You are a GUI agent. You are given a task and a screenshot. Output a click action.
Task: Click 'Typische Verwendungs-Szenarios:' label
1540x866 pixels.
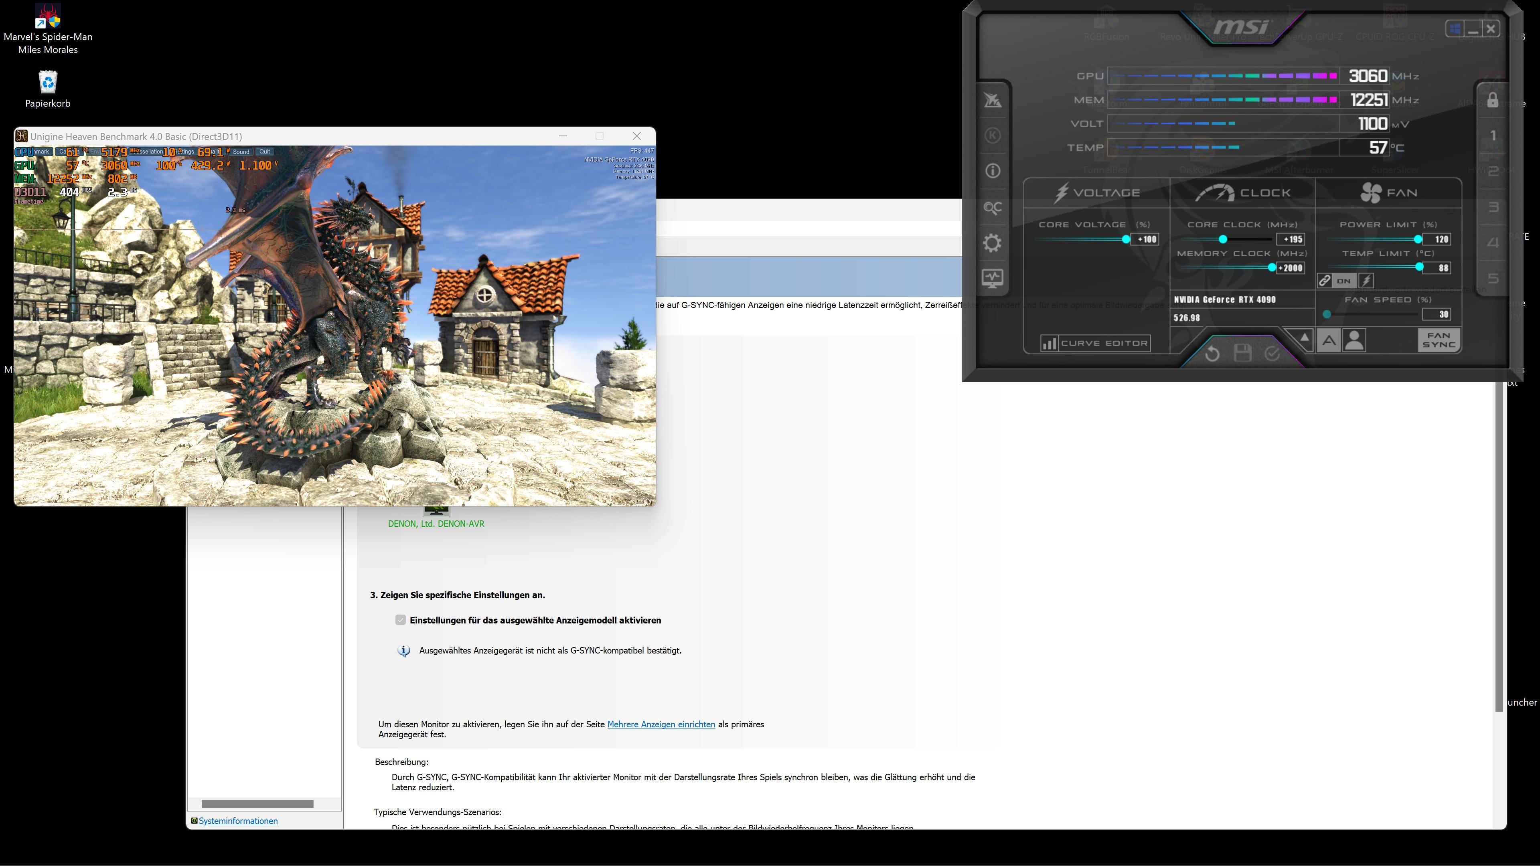coord(437,812)
